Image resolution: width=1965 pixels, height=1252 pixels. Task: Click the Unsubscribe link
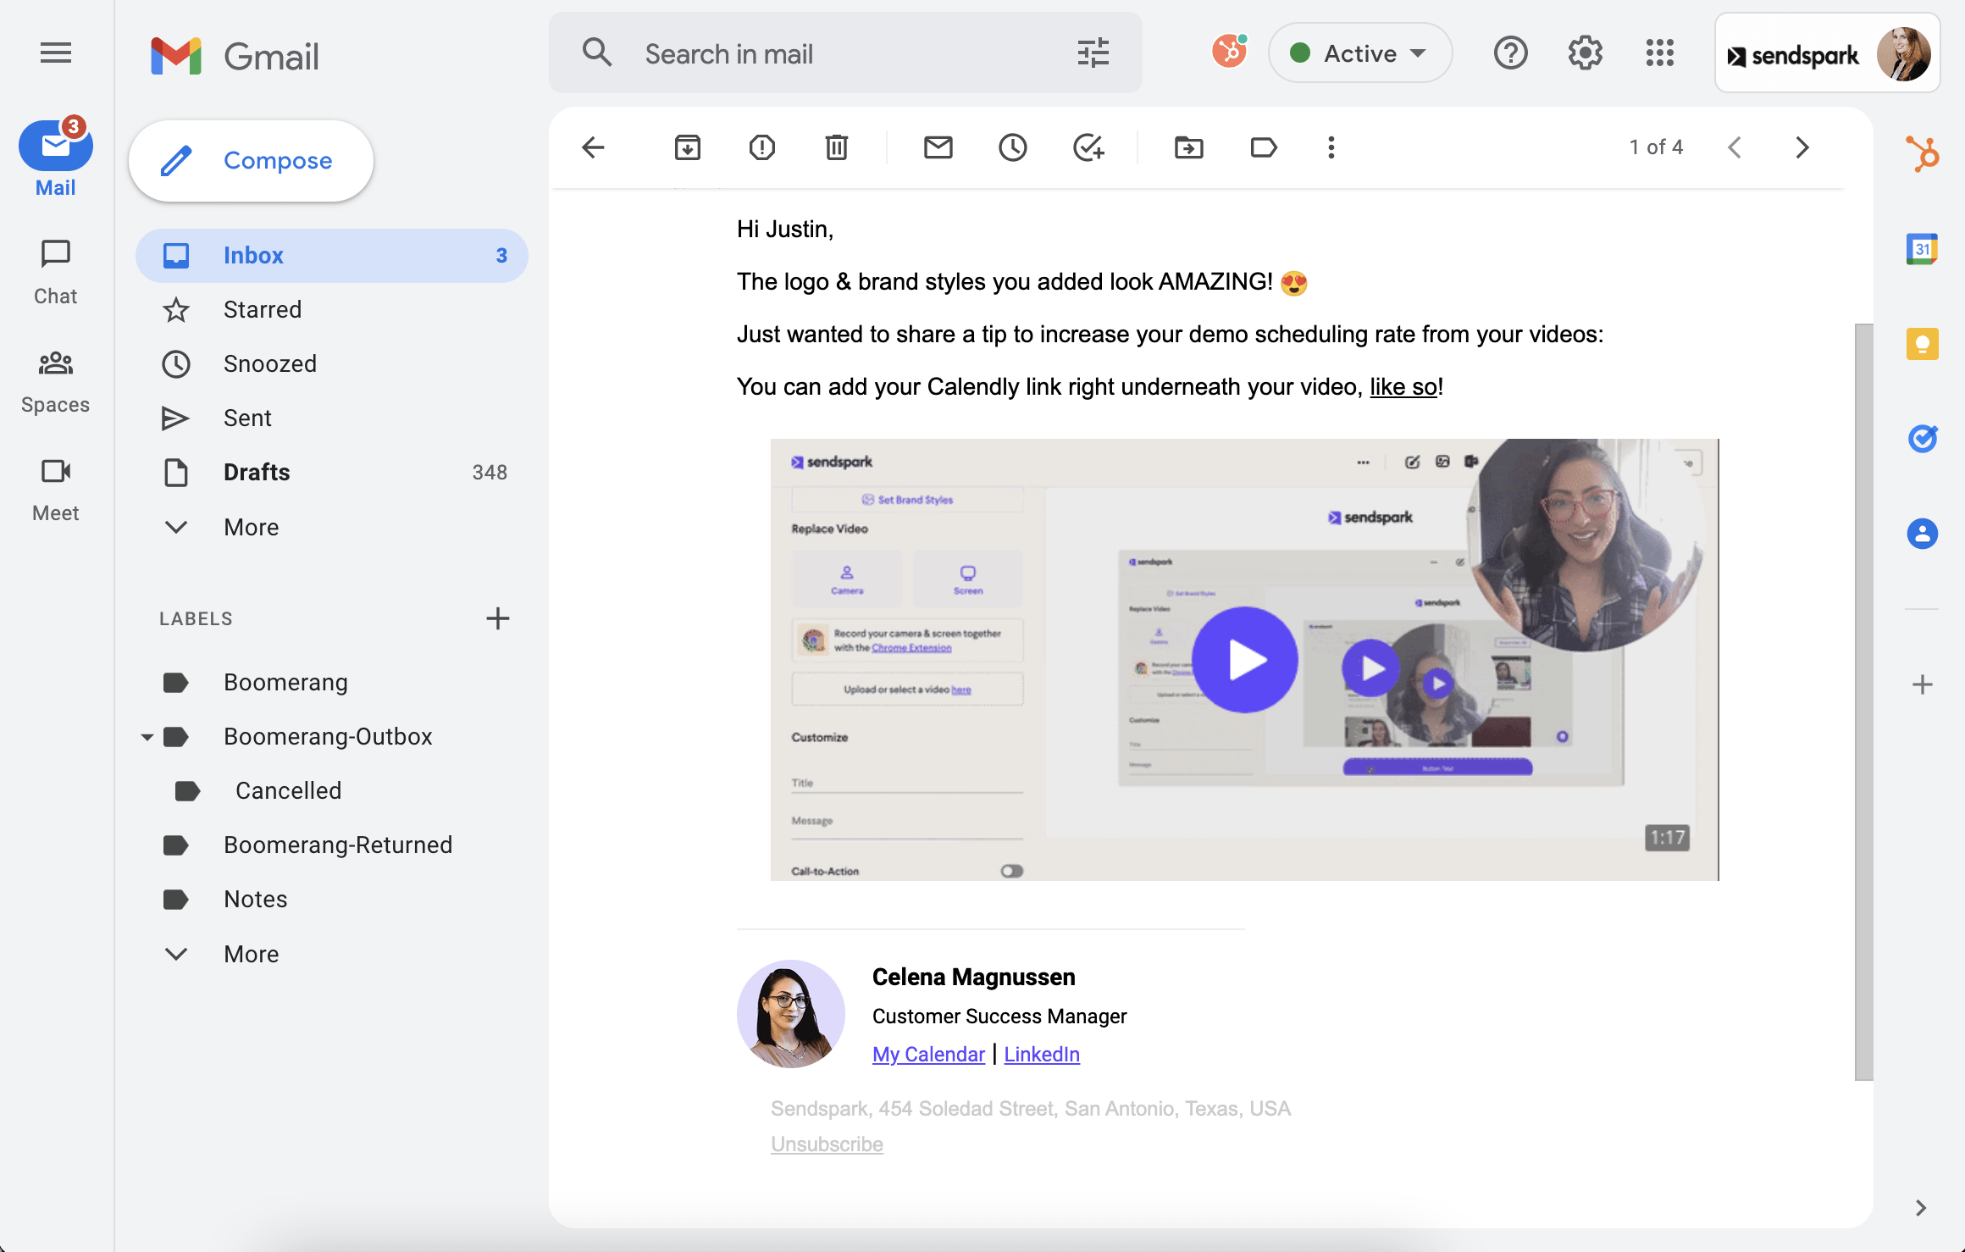827,1144
